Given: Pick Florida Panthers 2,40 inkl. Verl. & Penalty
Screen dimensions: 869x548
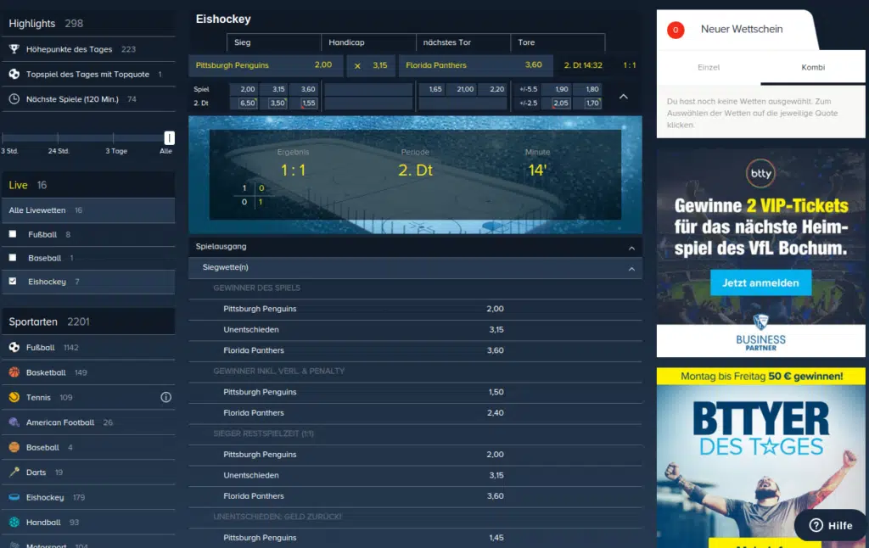Looking at the screenshot, I should (x=415, y=413).
